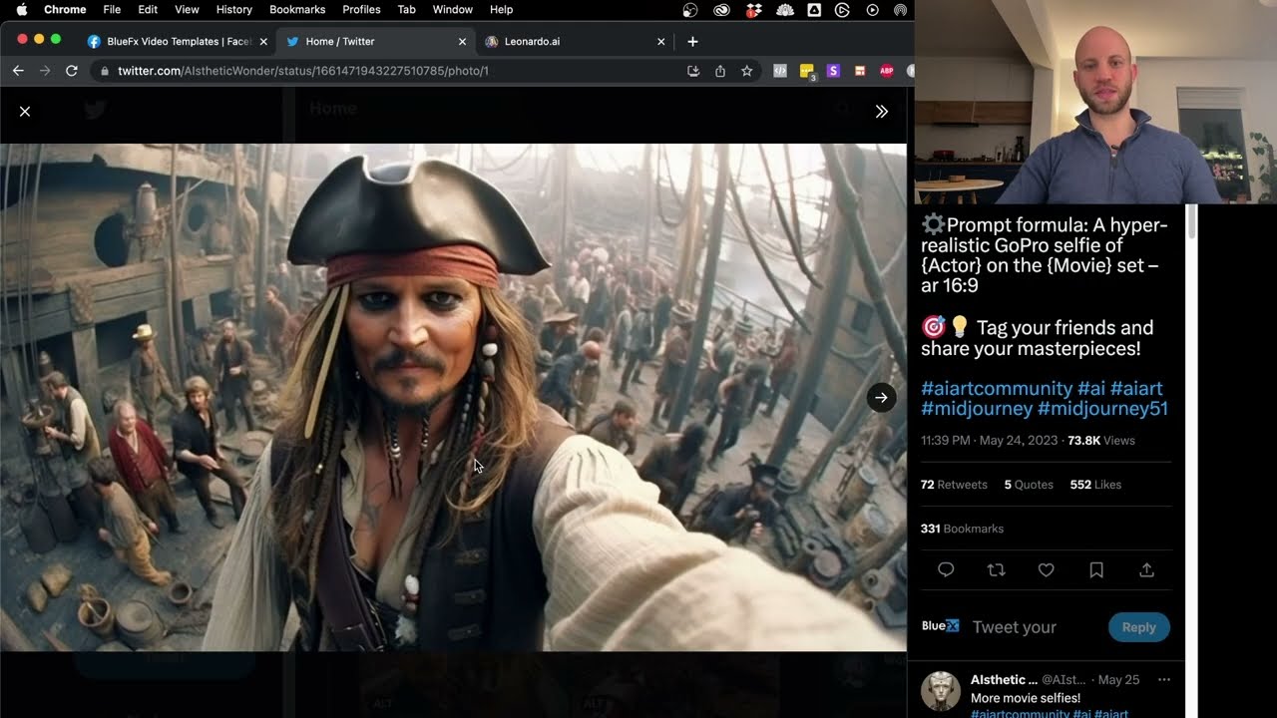Open the File menu
This screenshot has width=1277, height=718.
[x=112, y=10]
